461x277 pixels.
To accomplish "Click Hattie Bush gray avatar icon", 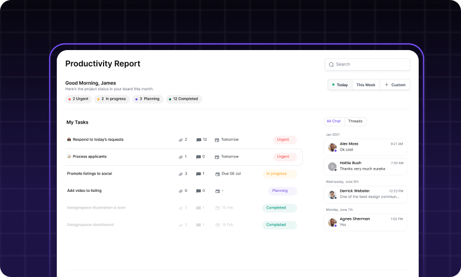I will [332, 166].
